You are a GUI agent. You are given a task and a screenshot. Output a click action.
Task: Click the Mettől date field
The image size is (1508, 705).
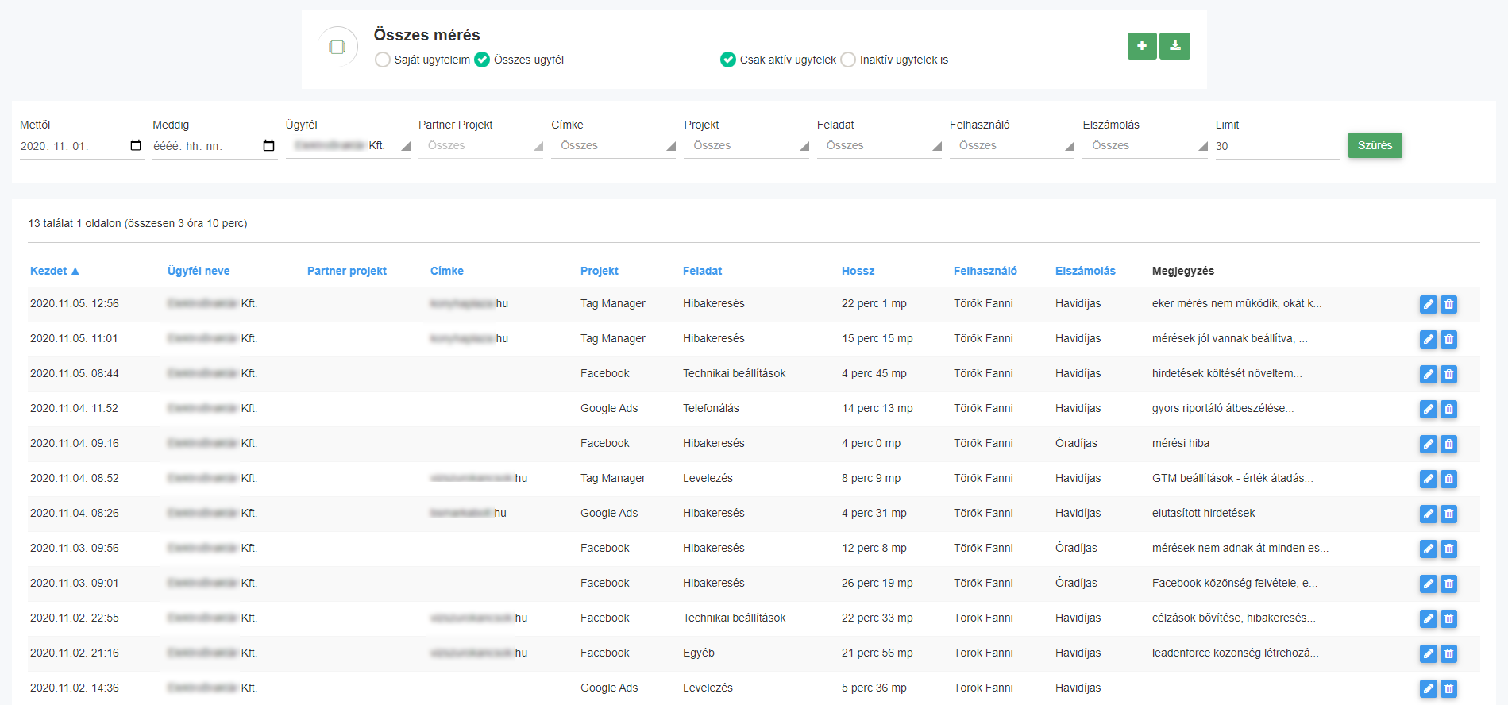click(82, 146)
